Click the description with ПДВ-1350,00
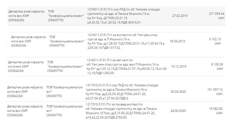232x123 pixels. (x=121, y=66)
